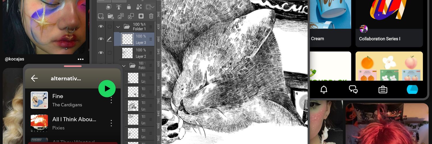Select the Folder 1 label
Screen dimensions: 432x144
pyautogui.click(x=139, y=29)
